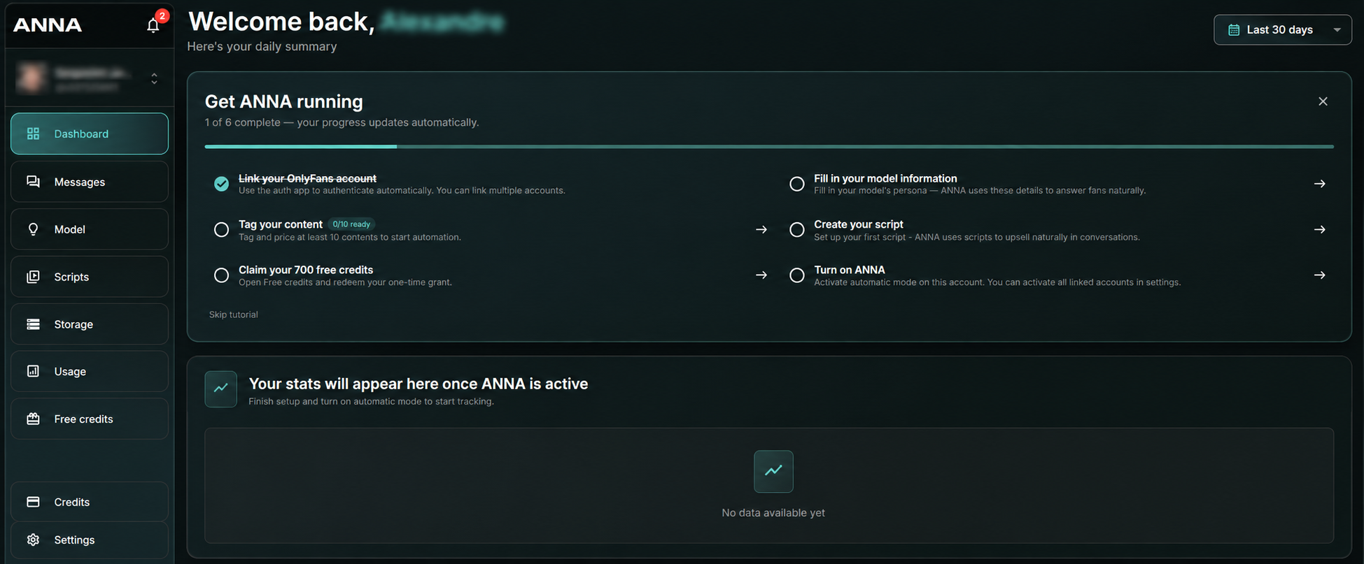This screenshot has width=1364, height=564.
Task: Click 'Finish setup and turn on automatic mode' text
Action: coord(371,402)
